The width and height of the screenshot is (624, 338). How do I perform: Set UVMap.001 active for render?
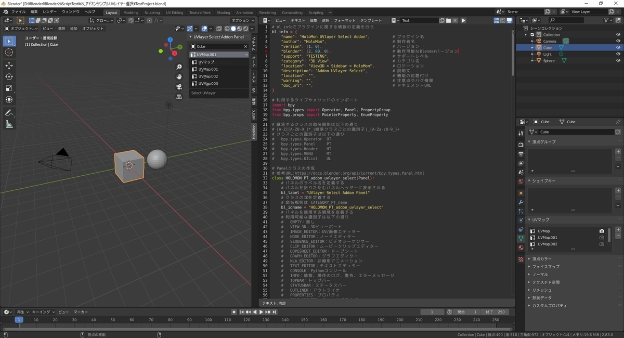pyautogui.click(x=602, y=238)
